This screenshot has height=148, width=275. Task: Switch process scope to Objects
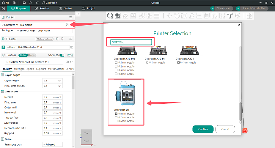[x=31, y=55]
